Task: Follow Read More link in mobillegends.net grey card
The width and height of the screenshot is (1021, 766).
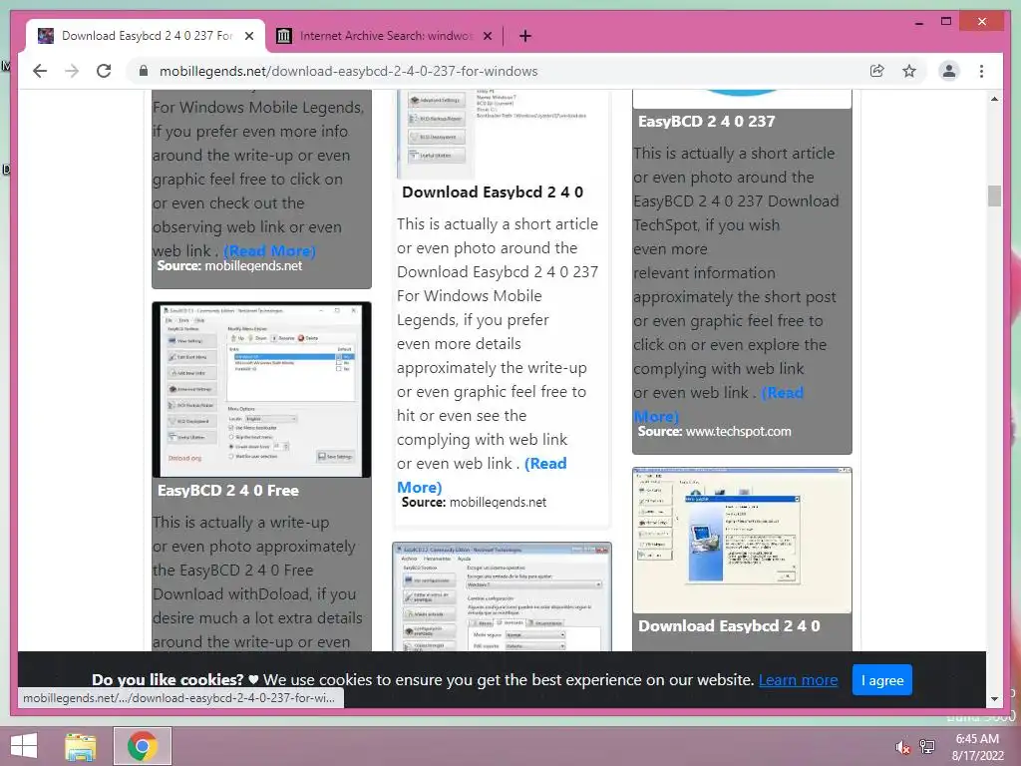Action: tap(269, 250)
